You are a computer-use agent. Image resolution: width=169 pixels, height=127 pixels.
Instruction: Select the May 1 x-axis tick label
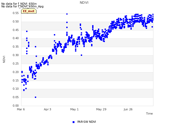pos(74,109)
